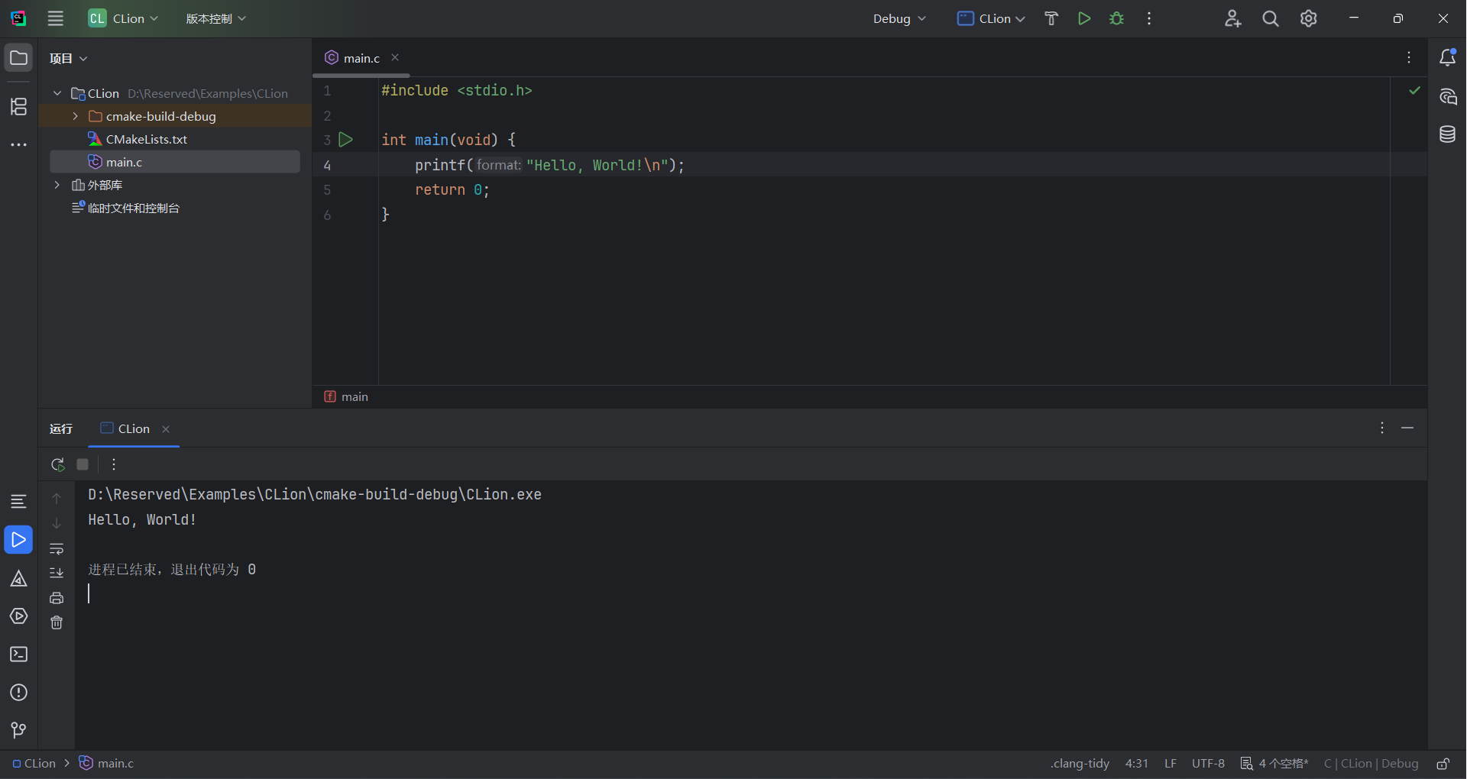Open C | CLion | Debug resolve context widget
Viewport: 1467px width, 779px height.
coord(1371,764)
